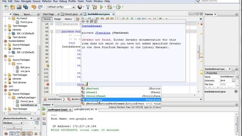Switch to Design view
Viewport: 242px width, 136px height.
57,19
